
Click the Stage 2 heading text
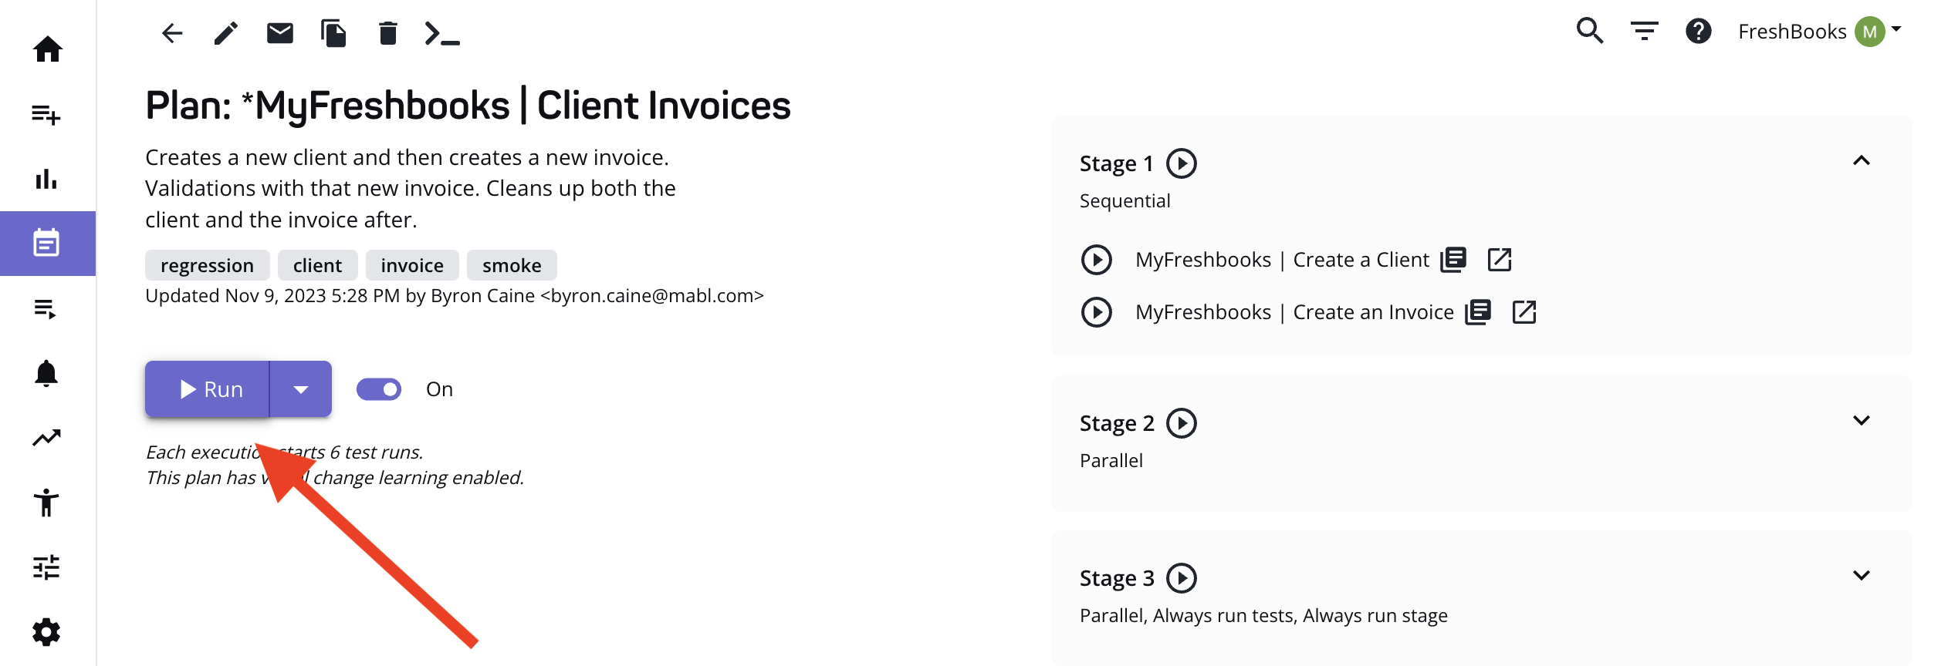click(1117, 423)
